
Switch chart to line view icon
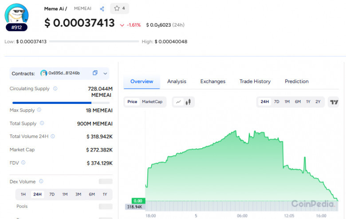point(178,102)
